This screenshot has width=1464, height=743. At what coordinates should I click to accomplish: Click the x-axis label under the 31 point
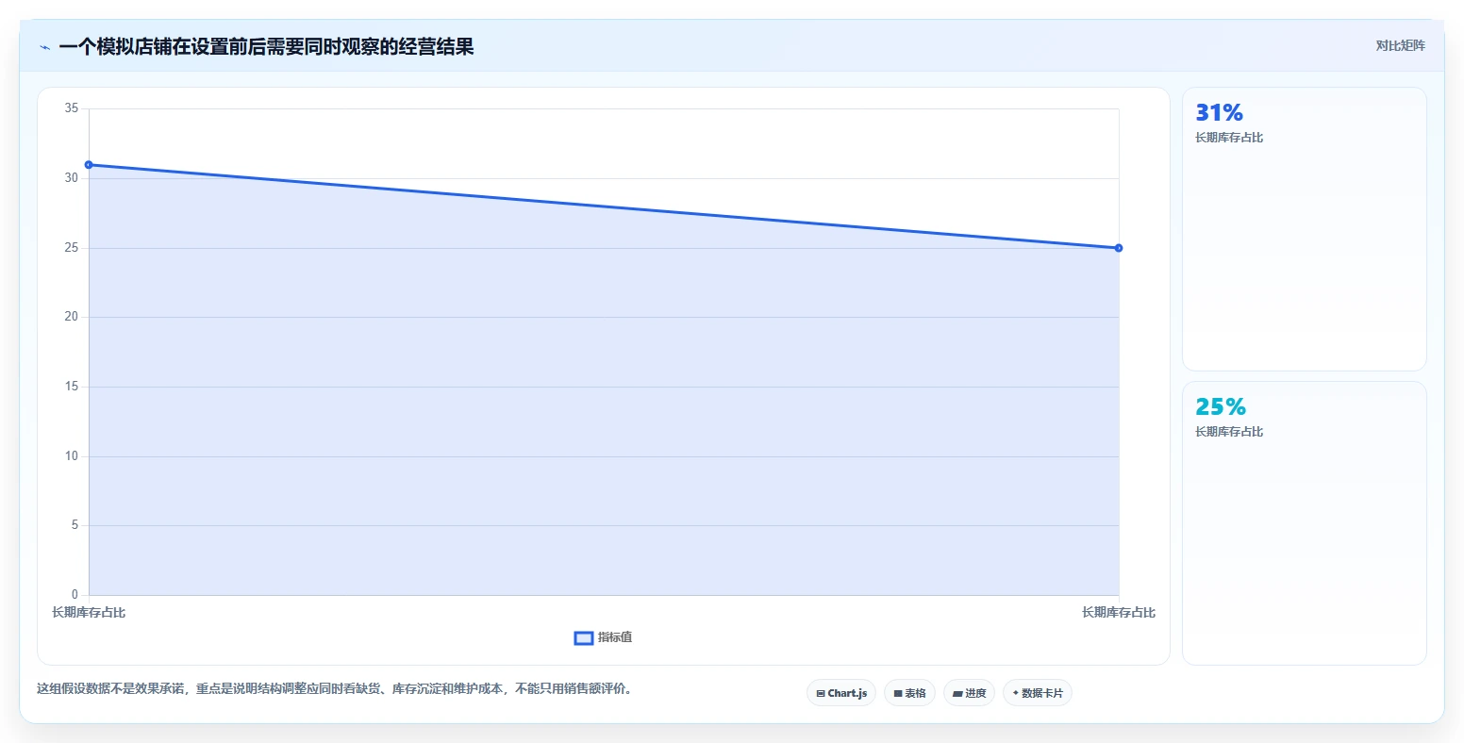click(89, 613)
